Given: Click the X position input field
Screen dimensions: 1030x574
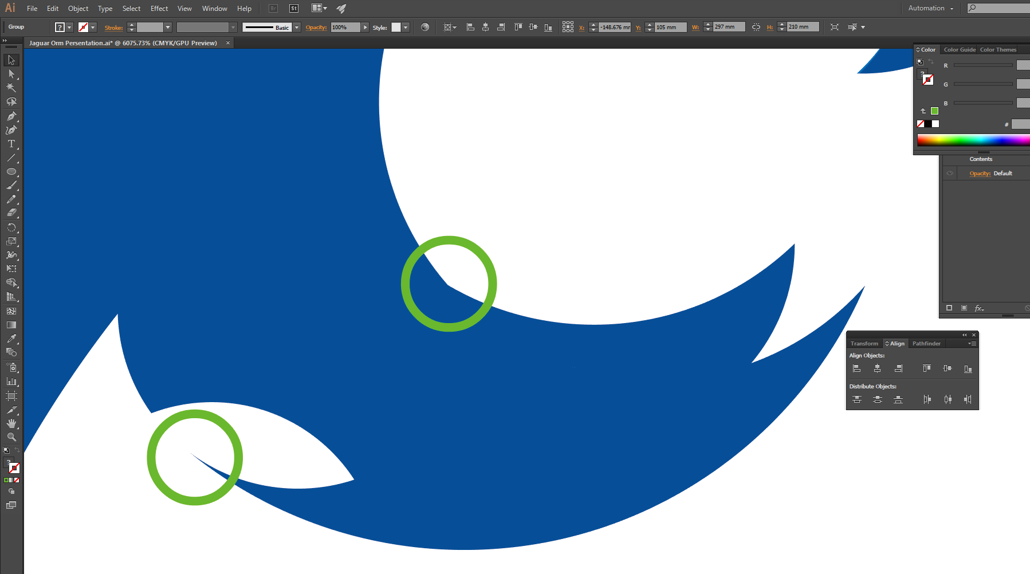Looking at the screenshot, I should coord(615,27).
